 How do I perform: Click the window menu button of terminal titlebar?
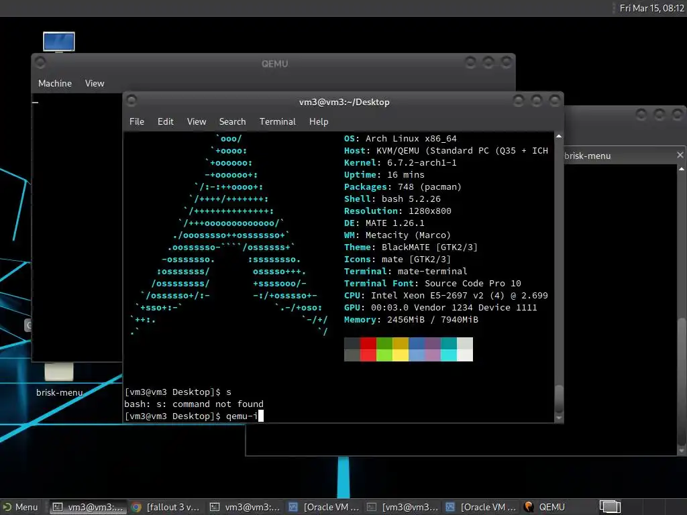[131, 101]
